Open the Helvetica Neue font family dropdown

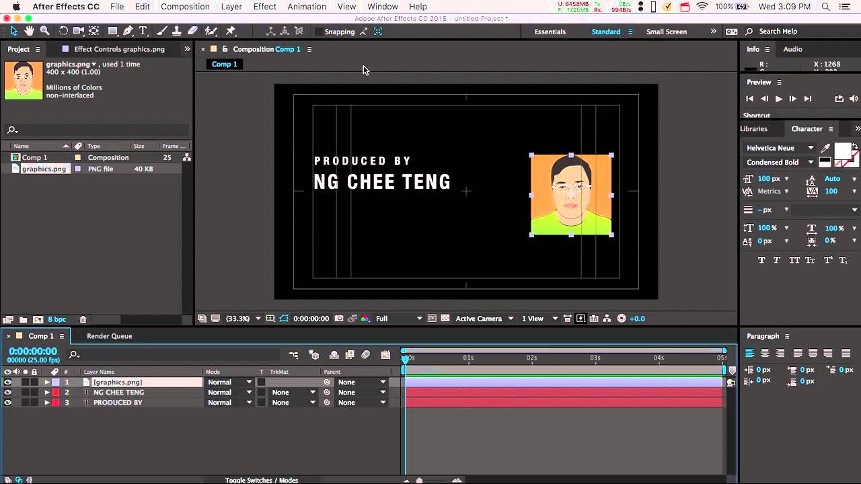[x=780, y=148]
